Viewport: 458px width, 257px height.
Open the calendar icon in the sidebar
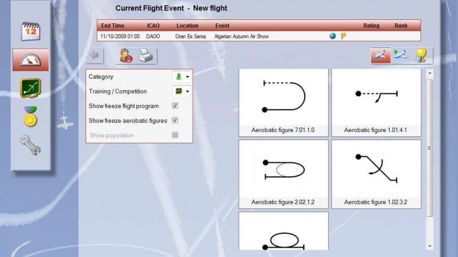[x=30, y=31]
